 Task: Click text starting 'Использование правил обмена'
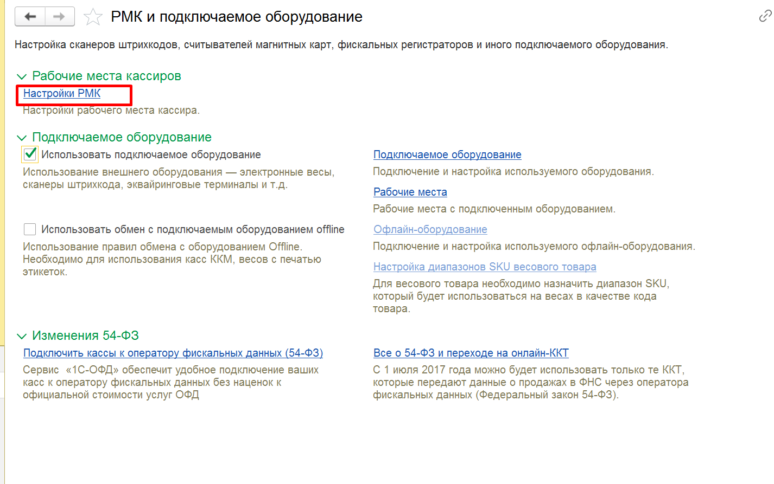tap(172, 259)
